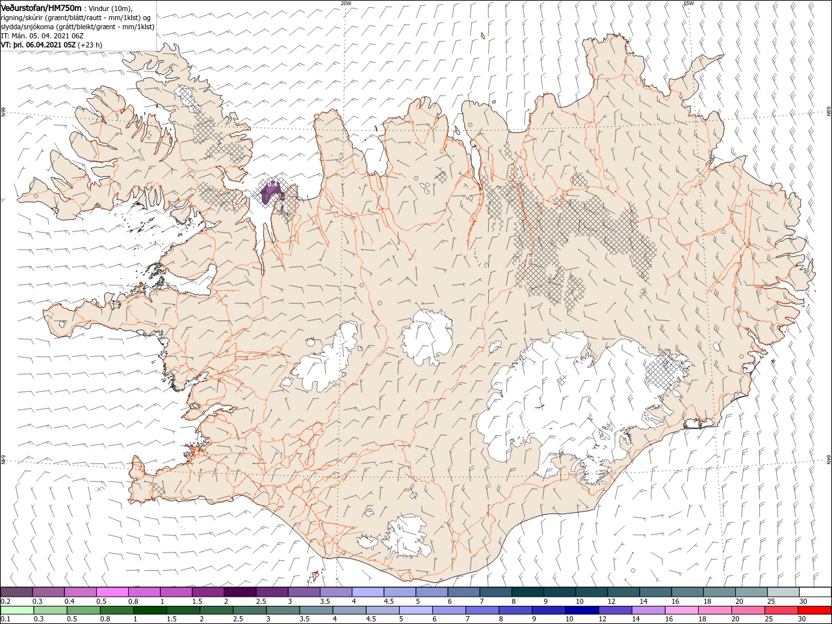Viewport: 832px width, 624px height.
Task: Select lower legend violet swatch 12 to 14
Action: point(615,610)
